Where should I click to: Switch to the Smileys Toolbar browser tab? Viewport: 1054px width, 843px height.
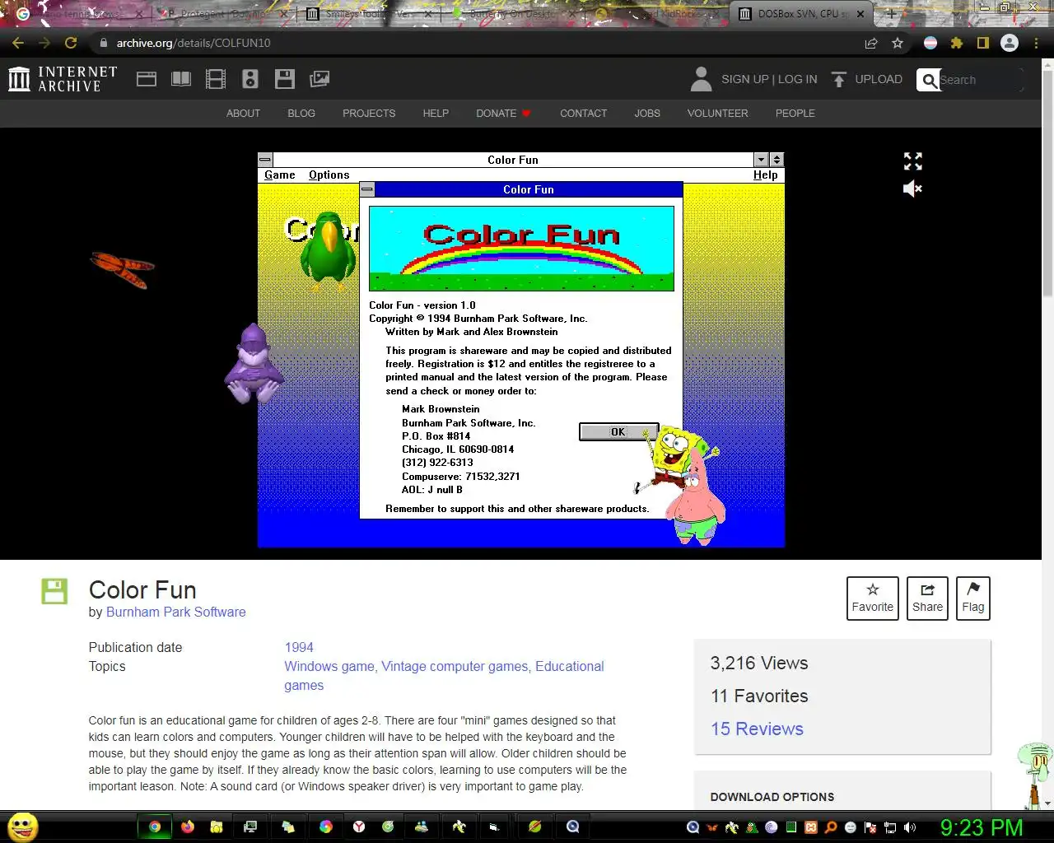367,14
